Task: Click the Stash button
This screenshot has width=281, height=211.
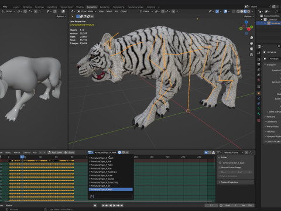Action: [70, 152]
